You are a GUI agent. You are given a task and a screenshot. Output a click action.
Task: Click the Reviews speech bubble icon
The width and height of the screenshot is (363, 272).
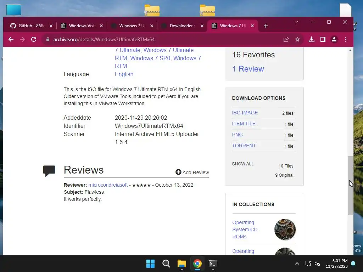(49, 171)
